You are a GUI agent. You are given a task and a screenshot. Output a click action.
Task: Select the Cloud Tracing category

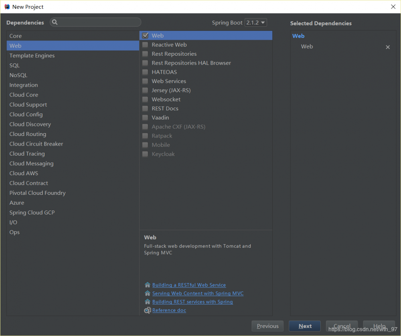pos(73,154)
